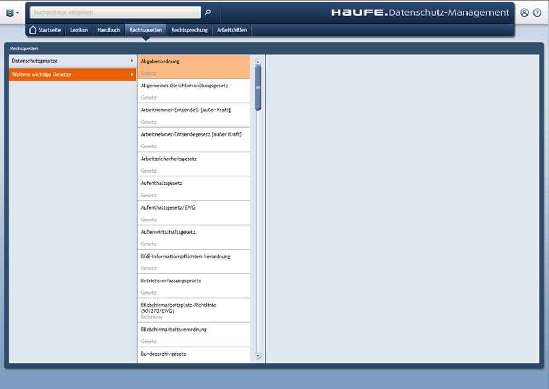
Task: Focus the Suchanfrage eingeben search field
Action: [115, 12]
